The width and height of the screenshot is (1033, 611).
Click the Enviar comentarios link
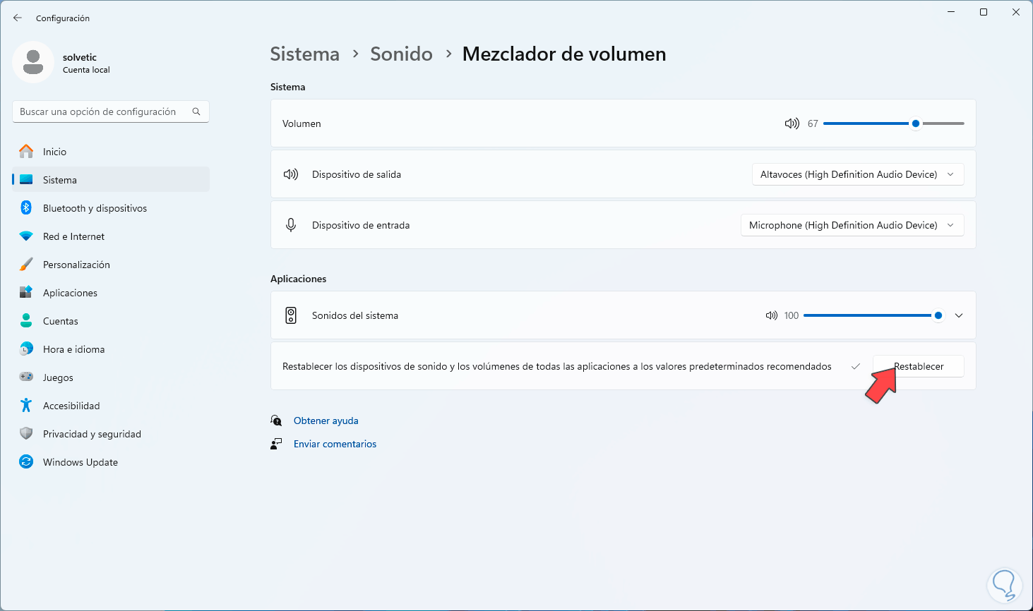(x=335, y=444)
